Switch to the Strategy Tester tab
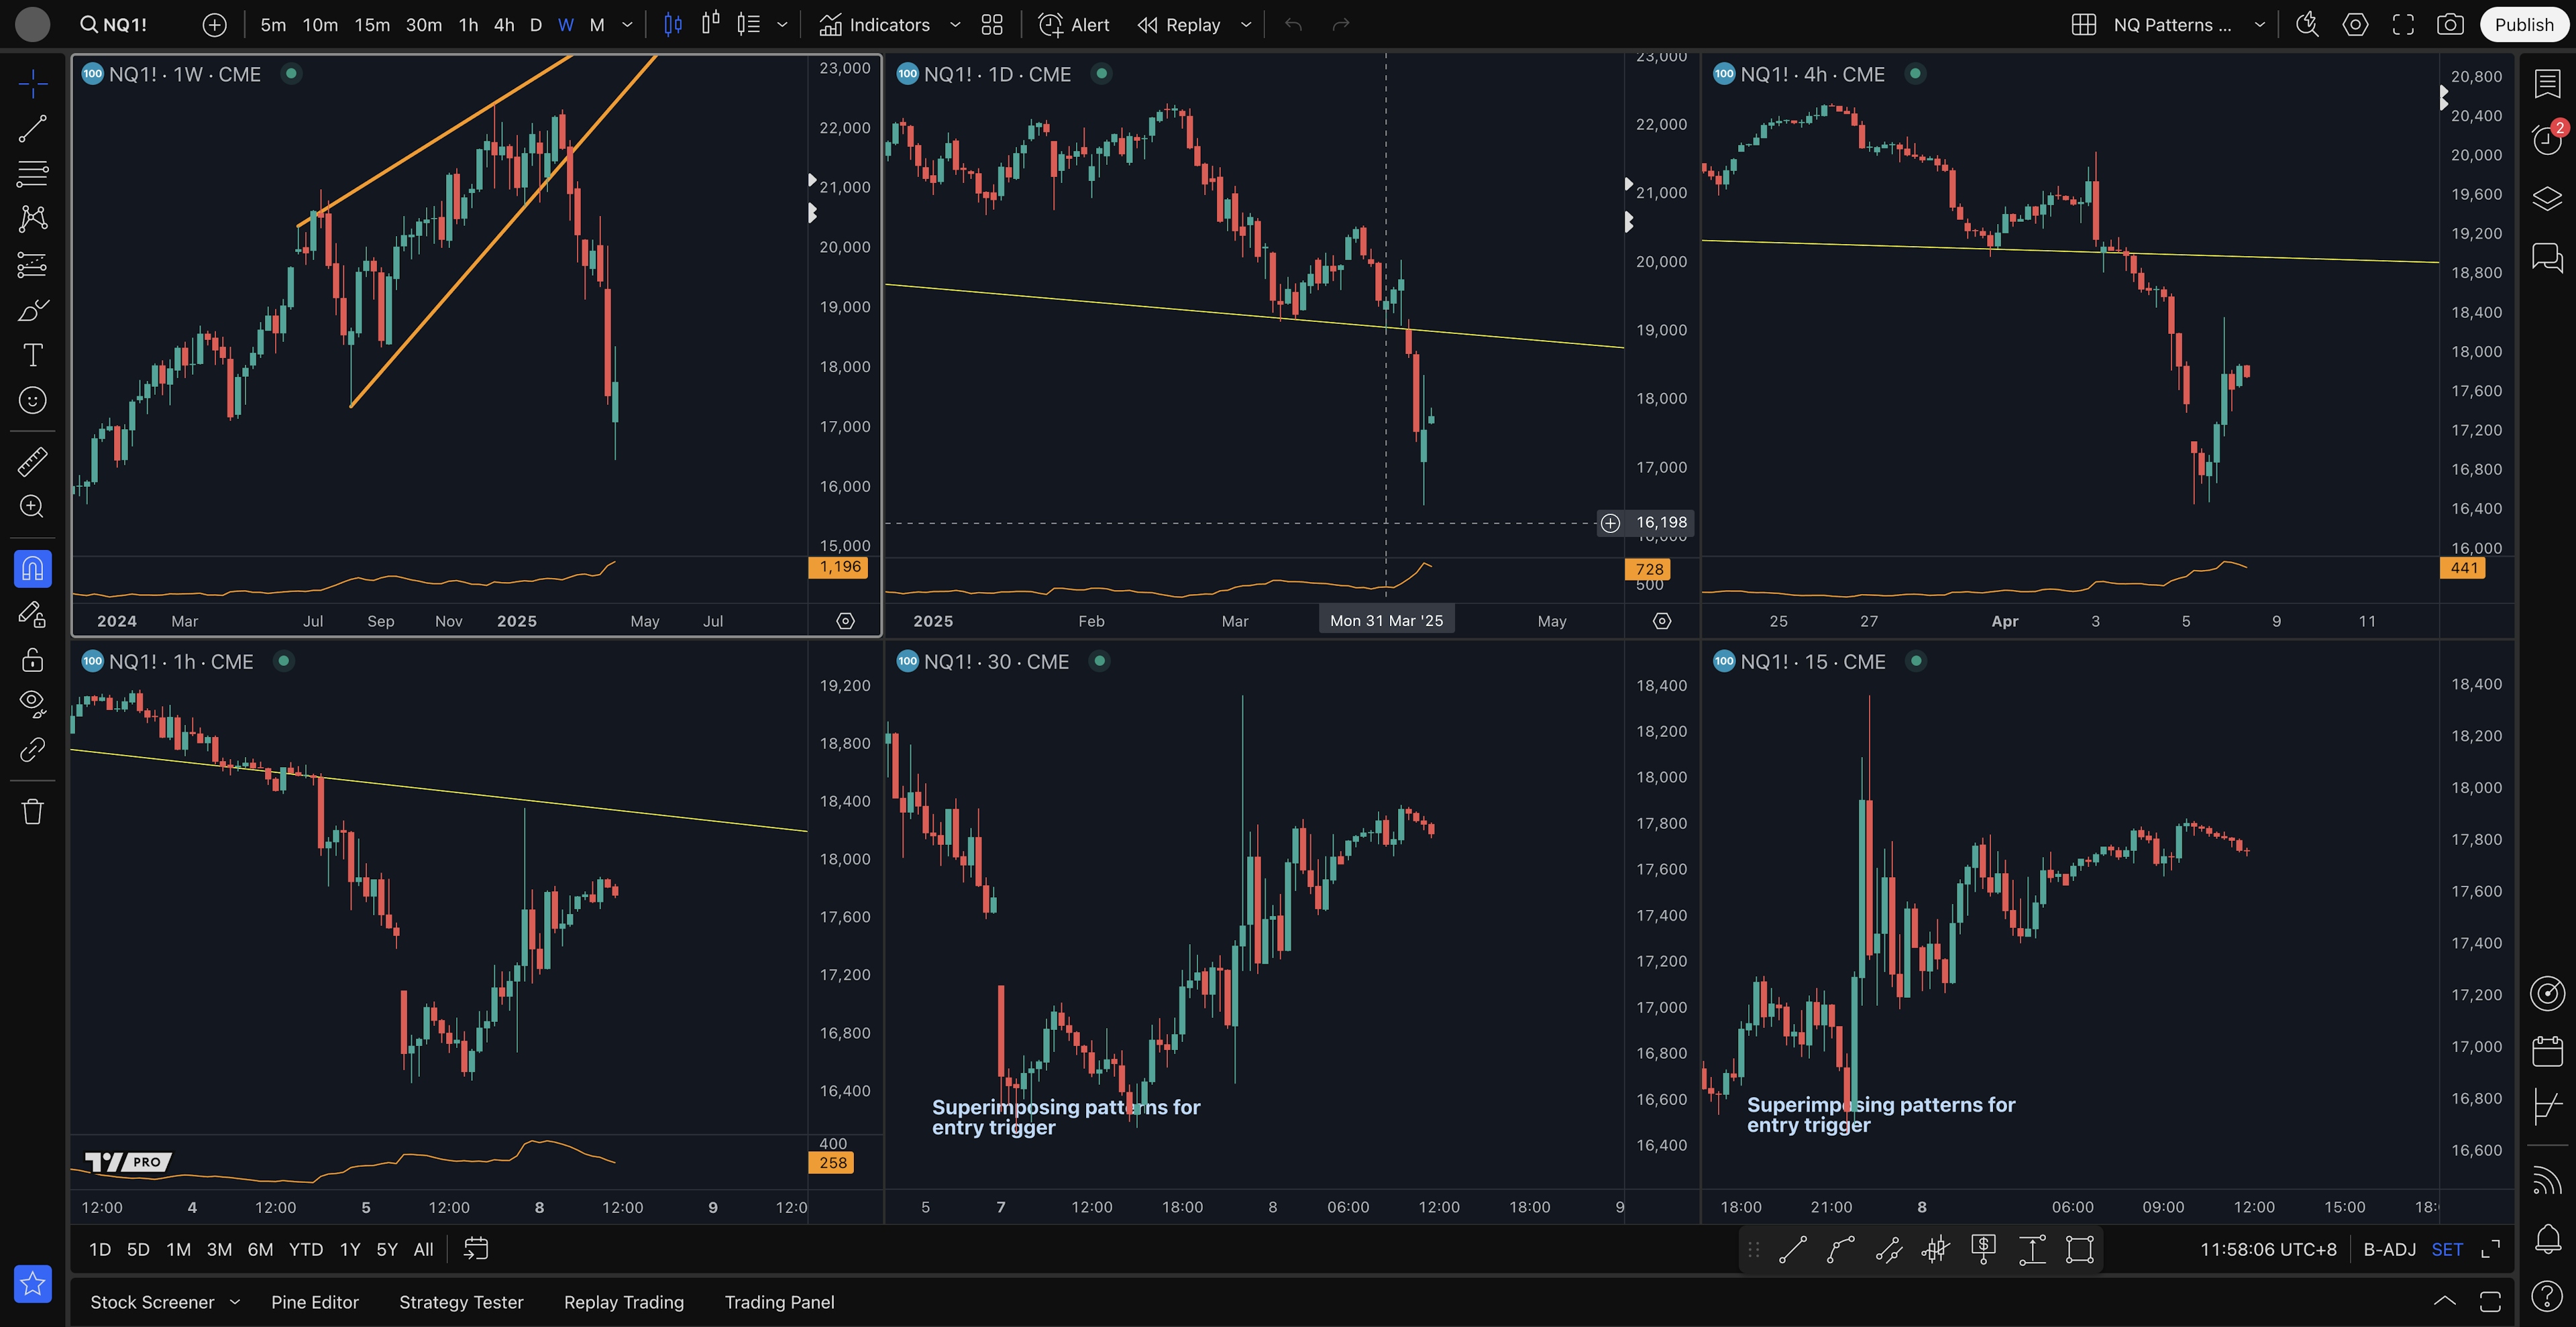 point(461,1302)
